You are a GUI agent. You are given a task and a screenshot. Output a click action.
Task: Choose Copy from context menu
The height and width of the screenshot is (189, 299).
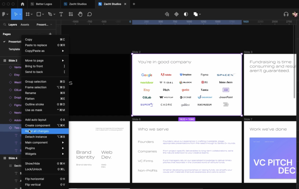45,39
